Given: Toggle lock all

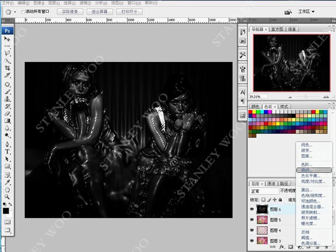Looking at the screenshot, I should coord(280,200).
